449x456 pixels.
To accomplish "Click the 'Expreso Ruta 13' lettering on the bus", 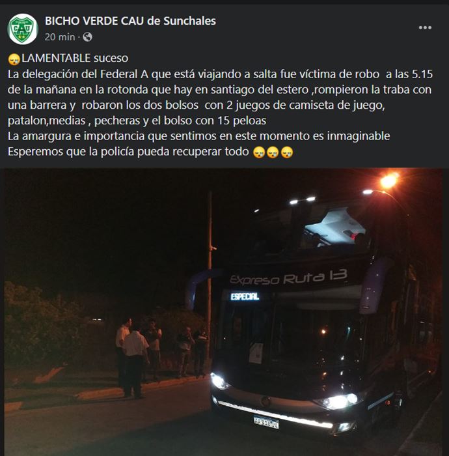I will tap(288, 277).
